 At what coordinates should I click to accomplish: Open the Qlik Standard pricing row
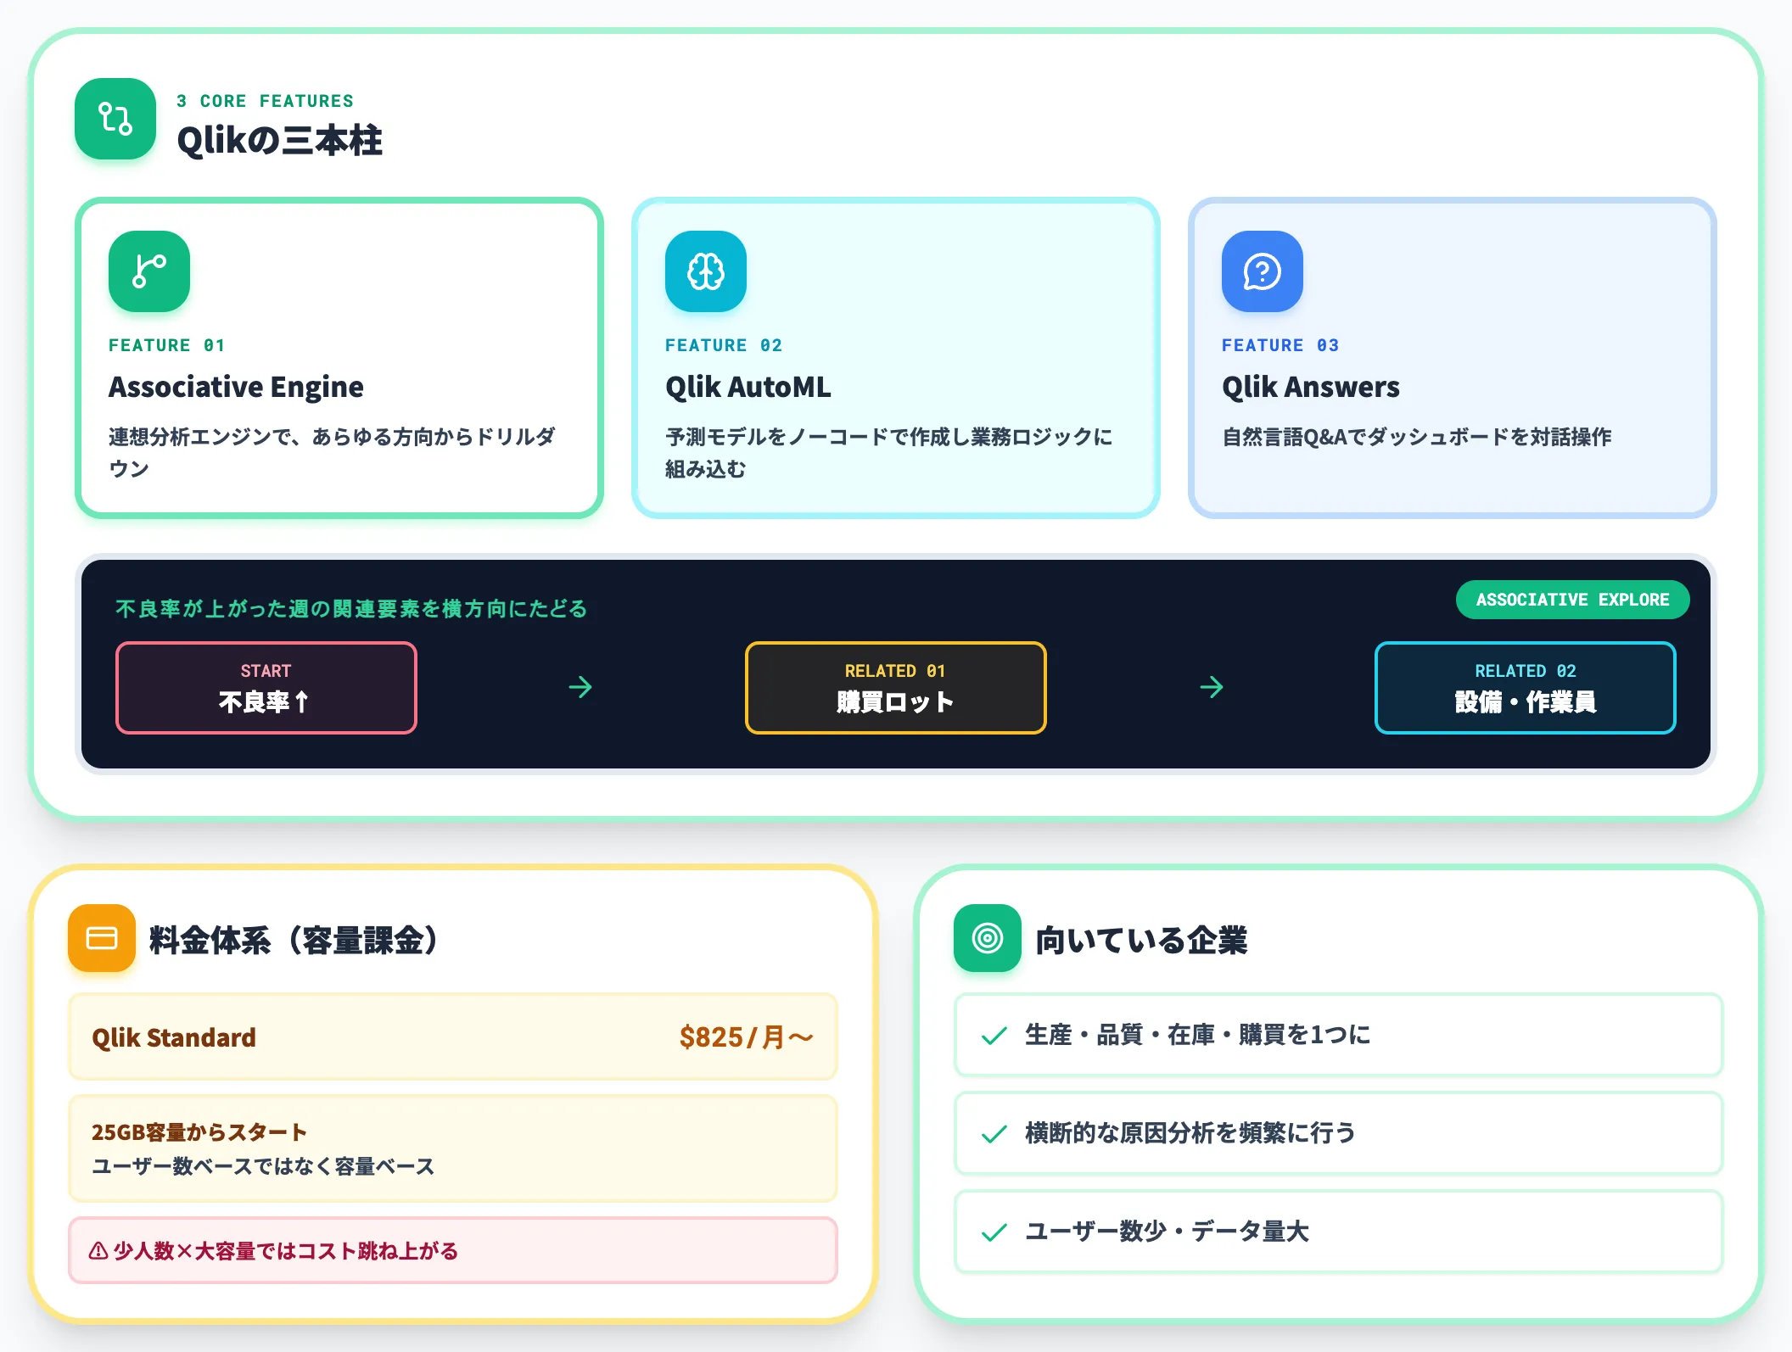pos(453,1036)
